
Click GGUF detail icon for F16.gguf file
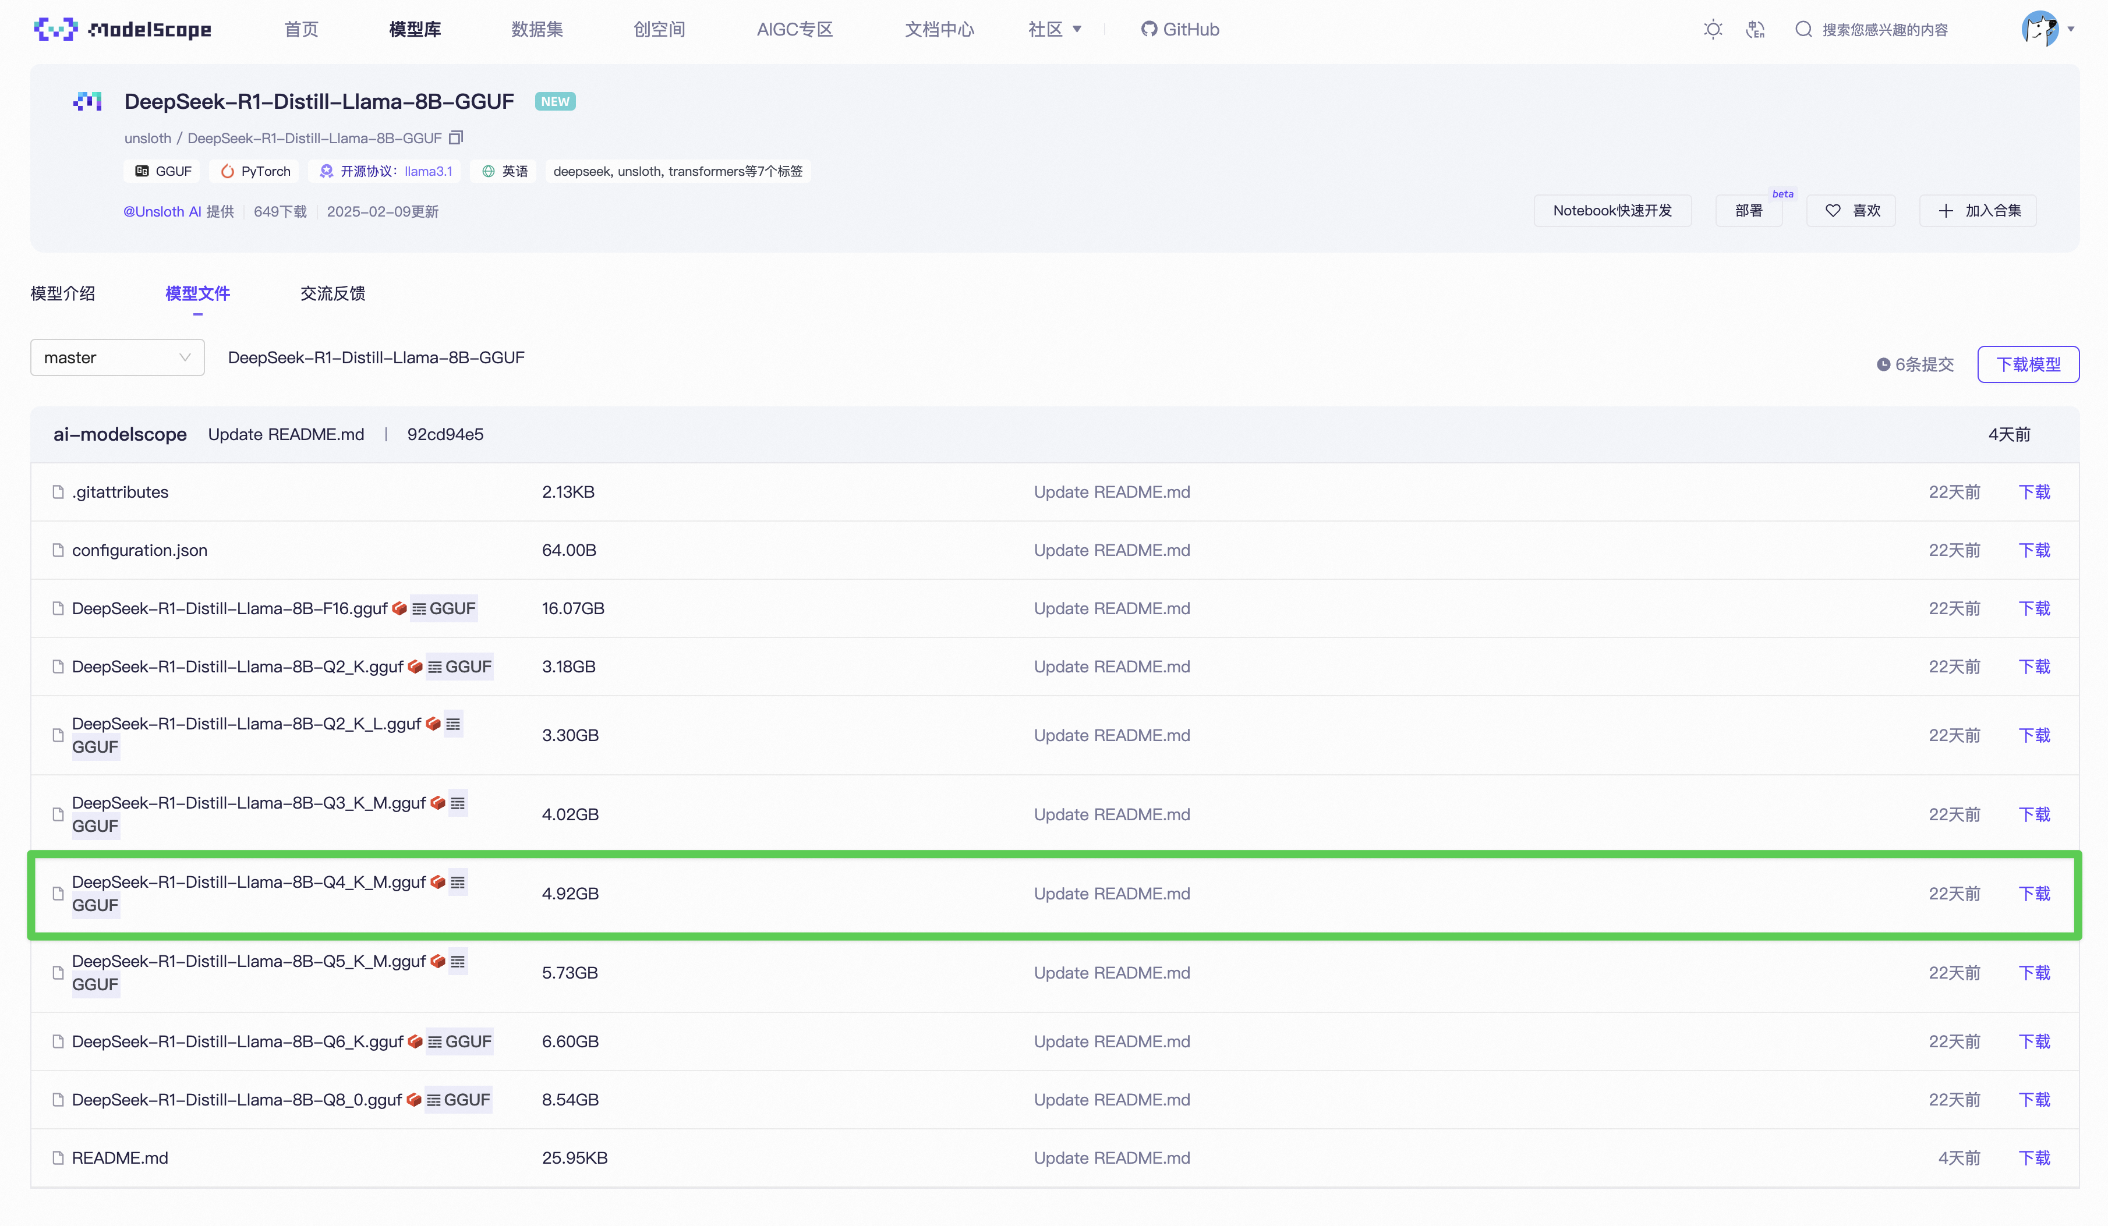click(x=419, y=609)
